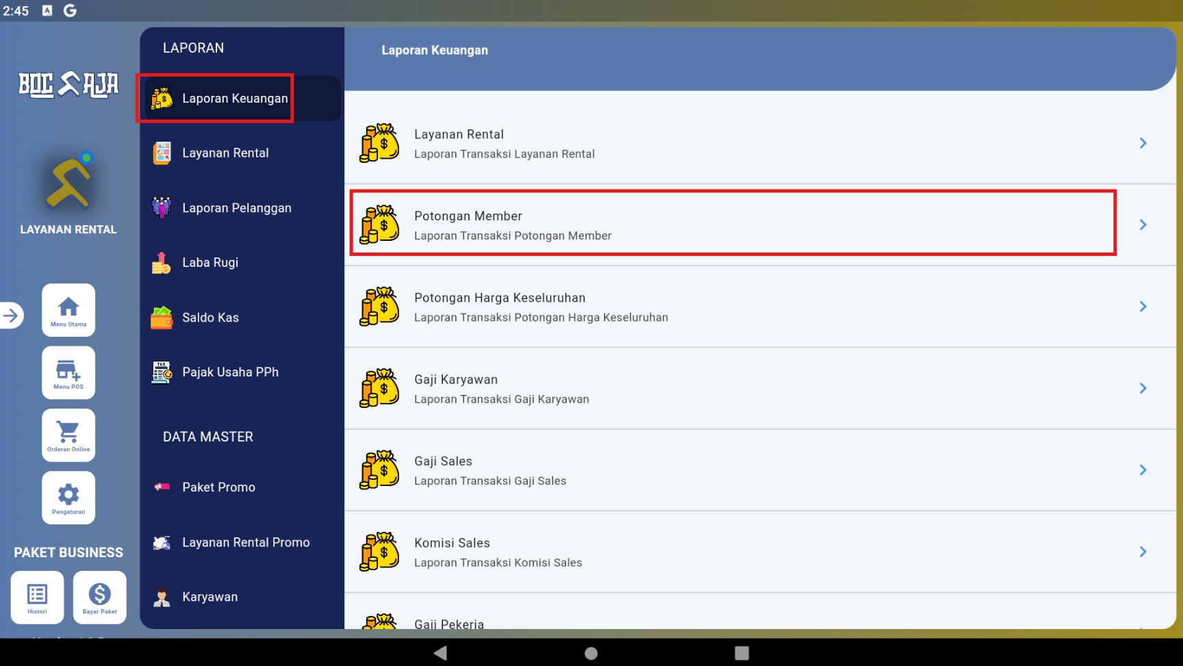Select Pajak Usaha PPh menu item

[x=240, y=372]
